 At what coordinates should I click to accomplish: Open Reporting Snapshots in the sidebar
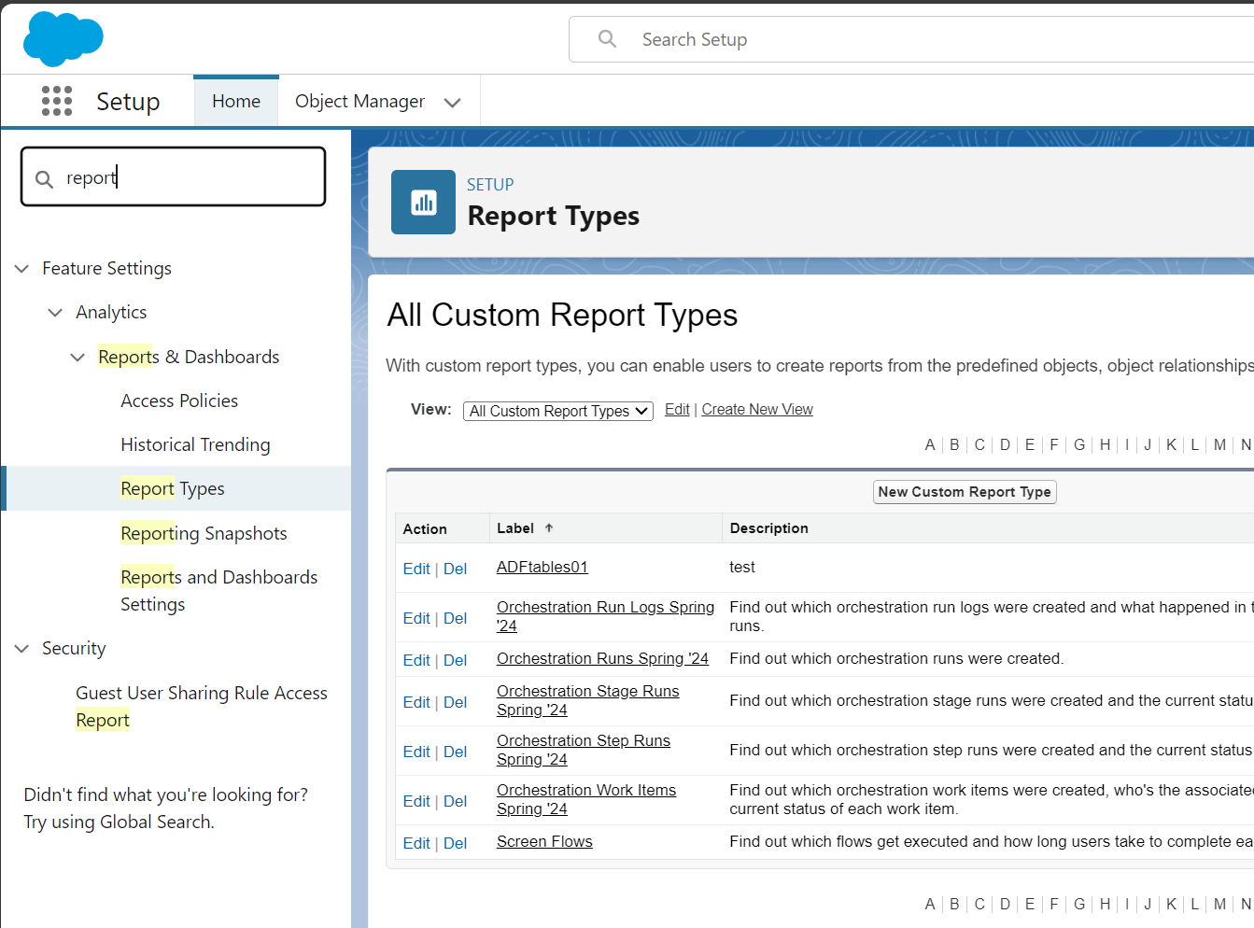204,533
